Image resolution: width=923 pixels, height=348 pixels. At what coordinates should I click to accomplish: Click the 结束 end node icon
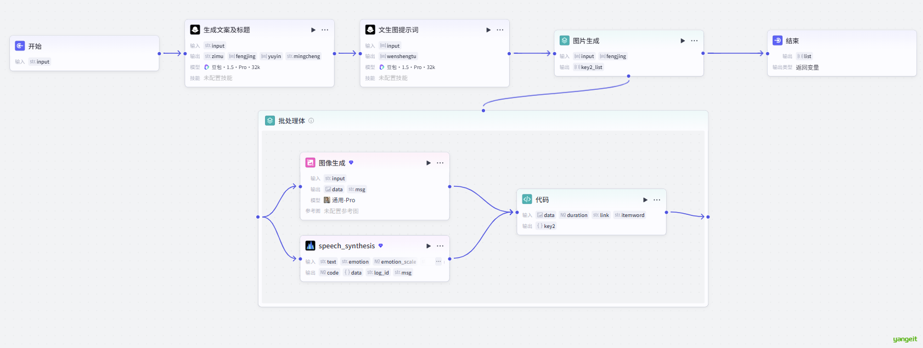tap(778, 41)
